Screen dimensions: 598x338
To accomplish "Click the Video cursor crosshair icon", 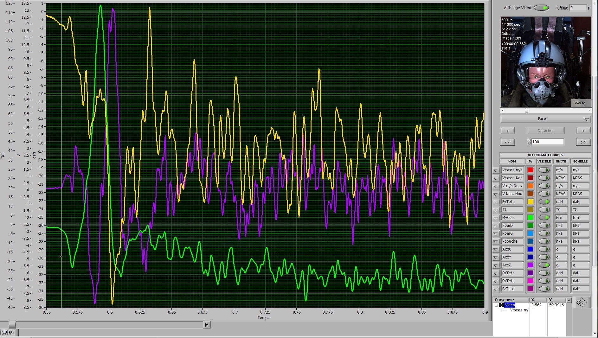I will click(x=501, y=305).
